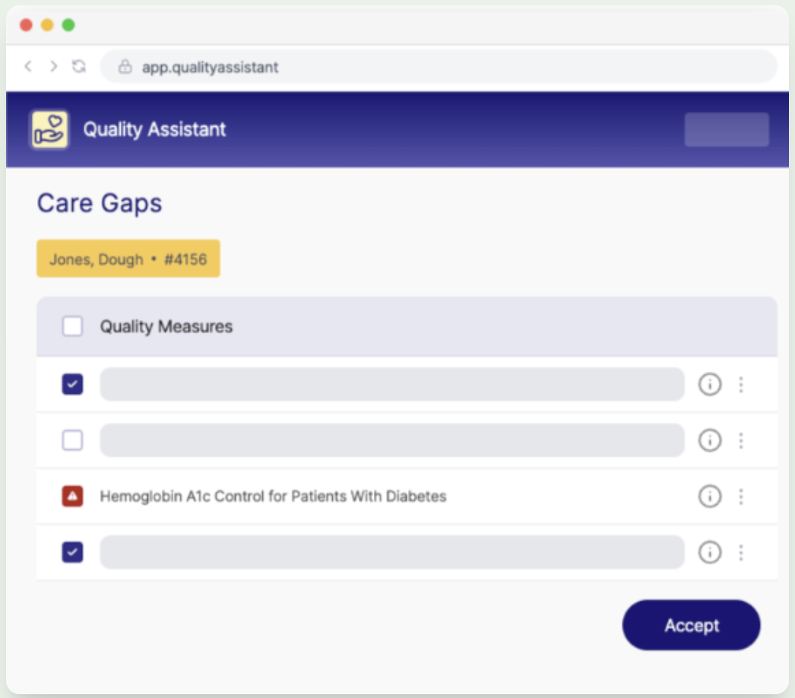Show info for the last quality measure row
Screen dimensions: 795x698
(709, 553)
